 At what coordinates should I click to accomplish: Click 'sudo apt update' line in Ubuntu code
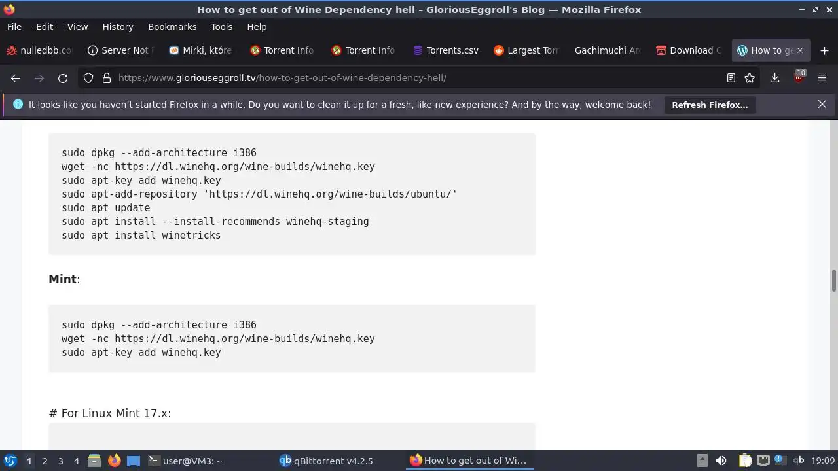click(x=106, y=208)
